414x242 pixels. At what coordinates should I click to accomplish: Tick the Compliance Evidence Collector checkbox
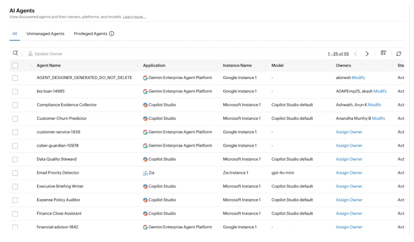[15, 105]
